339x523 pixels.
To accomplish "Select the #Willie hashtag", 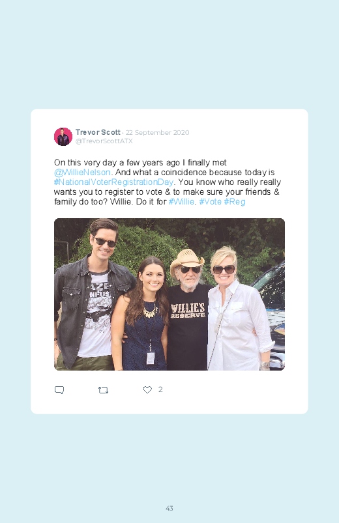I will point(181,201).
